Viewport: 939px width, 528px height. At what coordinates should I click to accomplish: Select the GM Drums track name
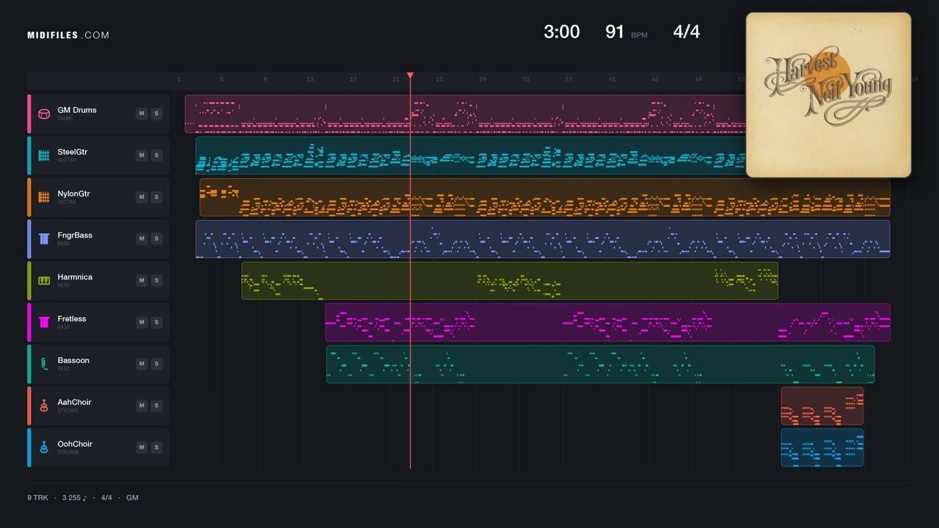(77, 110)
